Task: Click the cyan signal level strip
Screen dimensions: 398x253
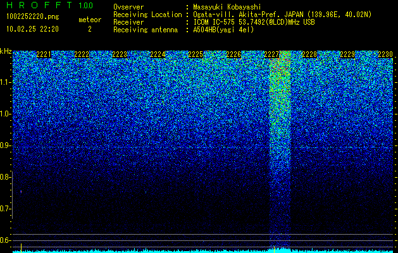Action: coord(203,251)
